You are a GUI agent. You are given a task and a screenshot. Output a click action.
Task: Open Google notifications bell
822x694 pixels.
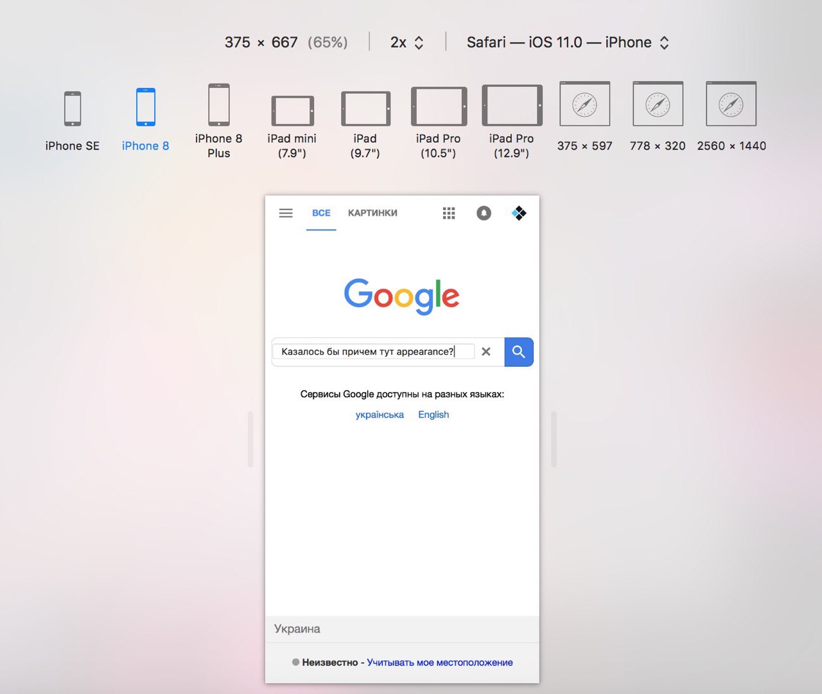pyautogui.click(x=484, y=213)
